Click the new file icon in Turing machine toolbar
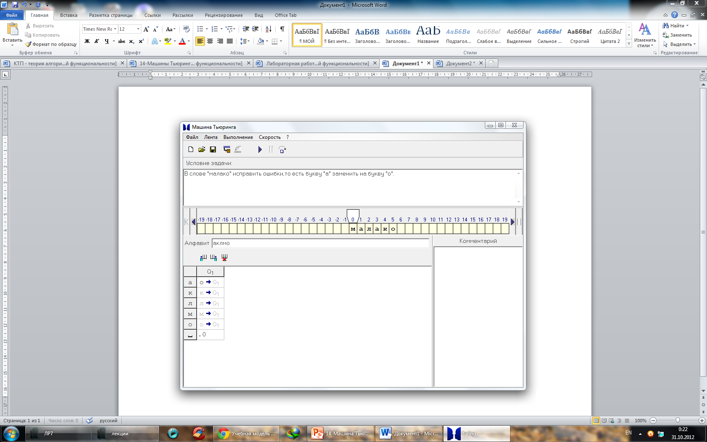This screenshot has width=707, height=442. click(x=191, y=149)
